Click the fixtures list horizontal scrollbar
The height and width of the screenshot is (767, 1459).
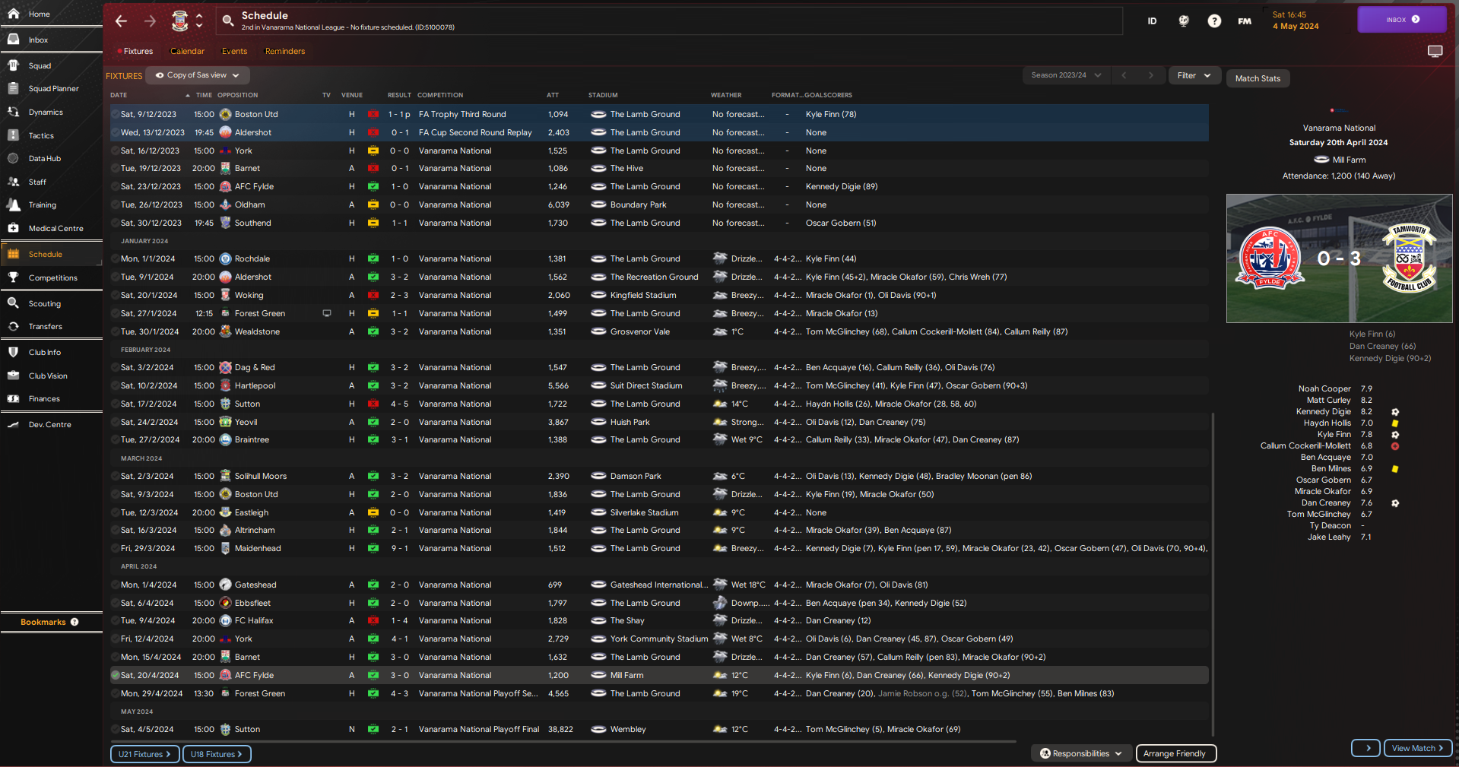tap(563, 741)
